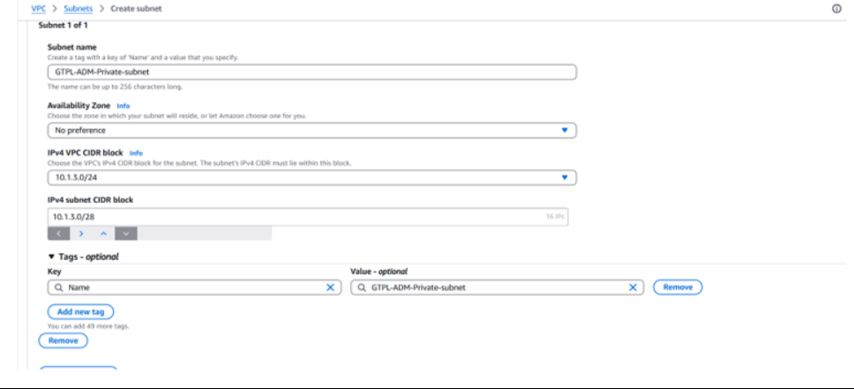Click the Subnet name input field
The height and width of the screenshot is (389, 854).
311,72
